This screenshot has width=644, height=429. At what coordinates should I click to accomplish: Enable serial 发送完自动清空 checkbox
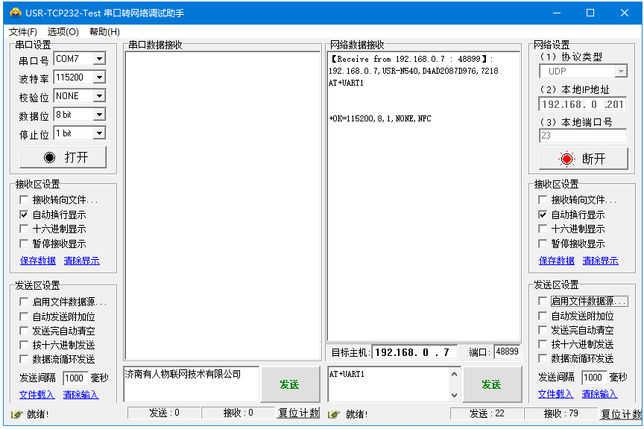click(x=24, y=331)
